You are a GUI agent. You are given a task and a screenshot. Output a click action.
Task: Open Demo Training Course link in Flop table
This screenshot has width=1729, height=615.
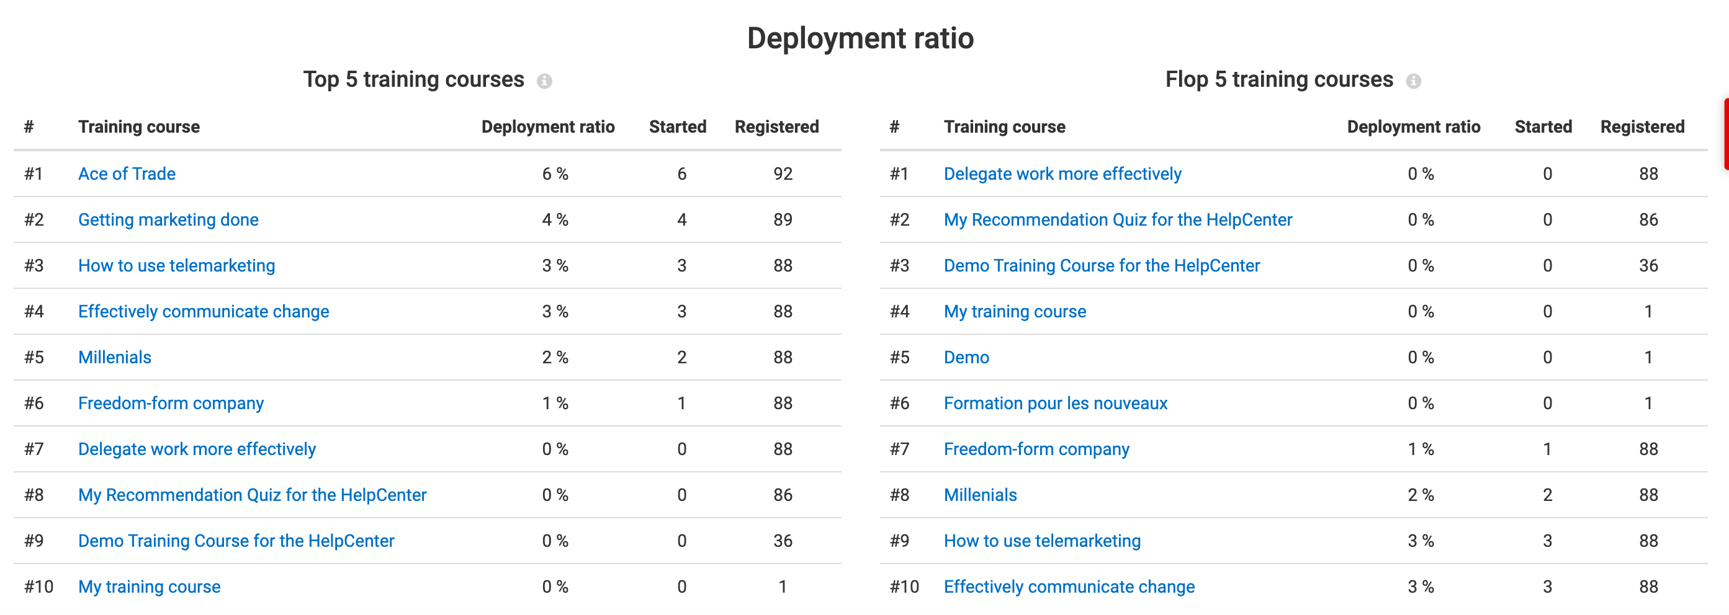click(x=1102, y=265)
